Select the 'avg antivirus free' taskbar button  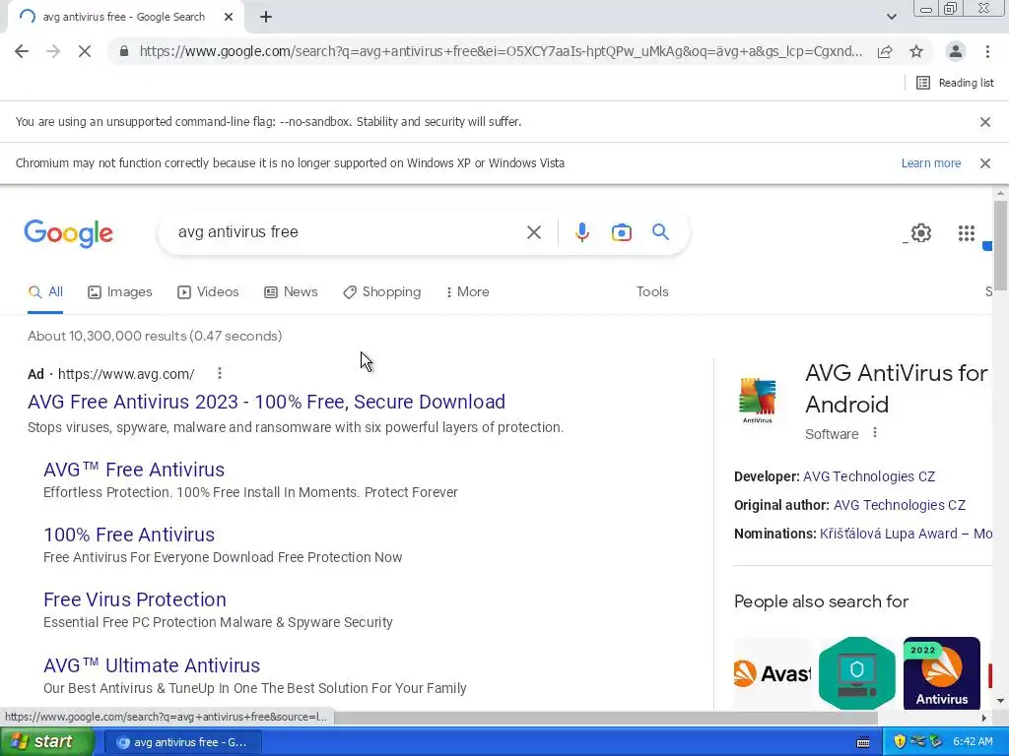click(182, 742)
